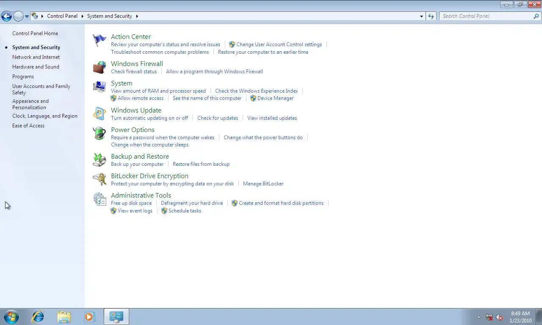Click the muted volume tray icon

[x=499, y=317]
